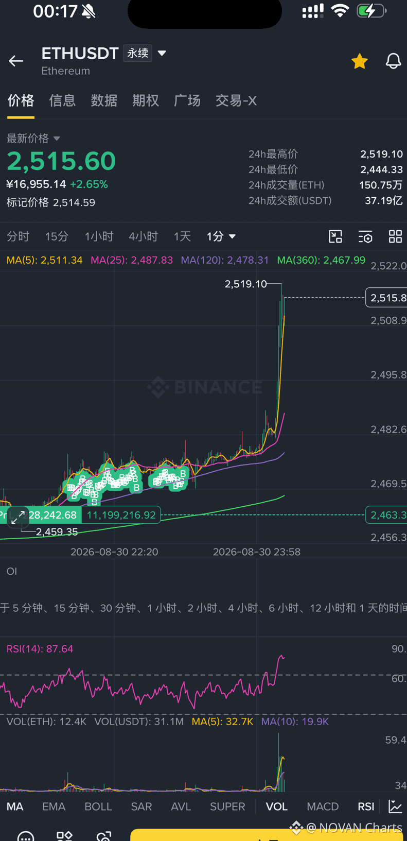Select the 4小时 chart interval
This screenshot has width=407, height=841.
pyautogui.click(x=143, y=236)
